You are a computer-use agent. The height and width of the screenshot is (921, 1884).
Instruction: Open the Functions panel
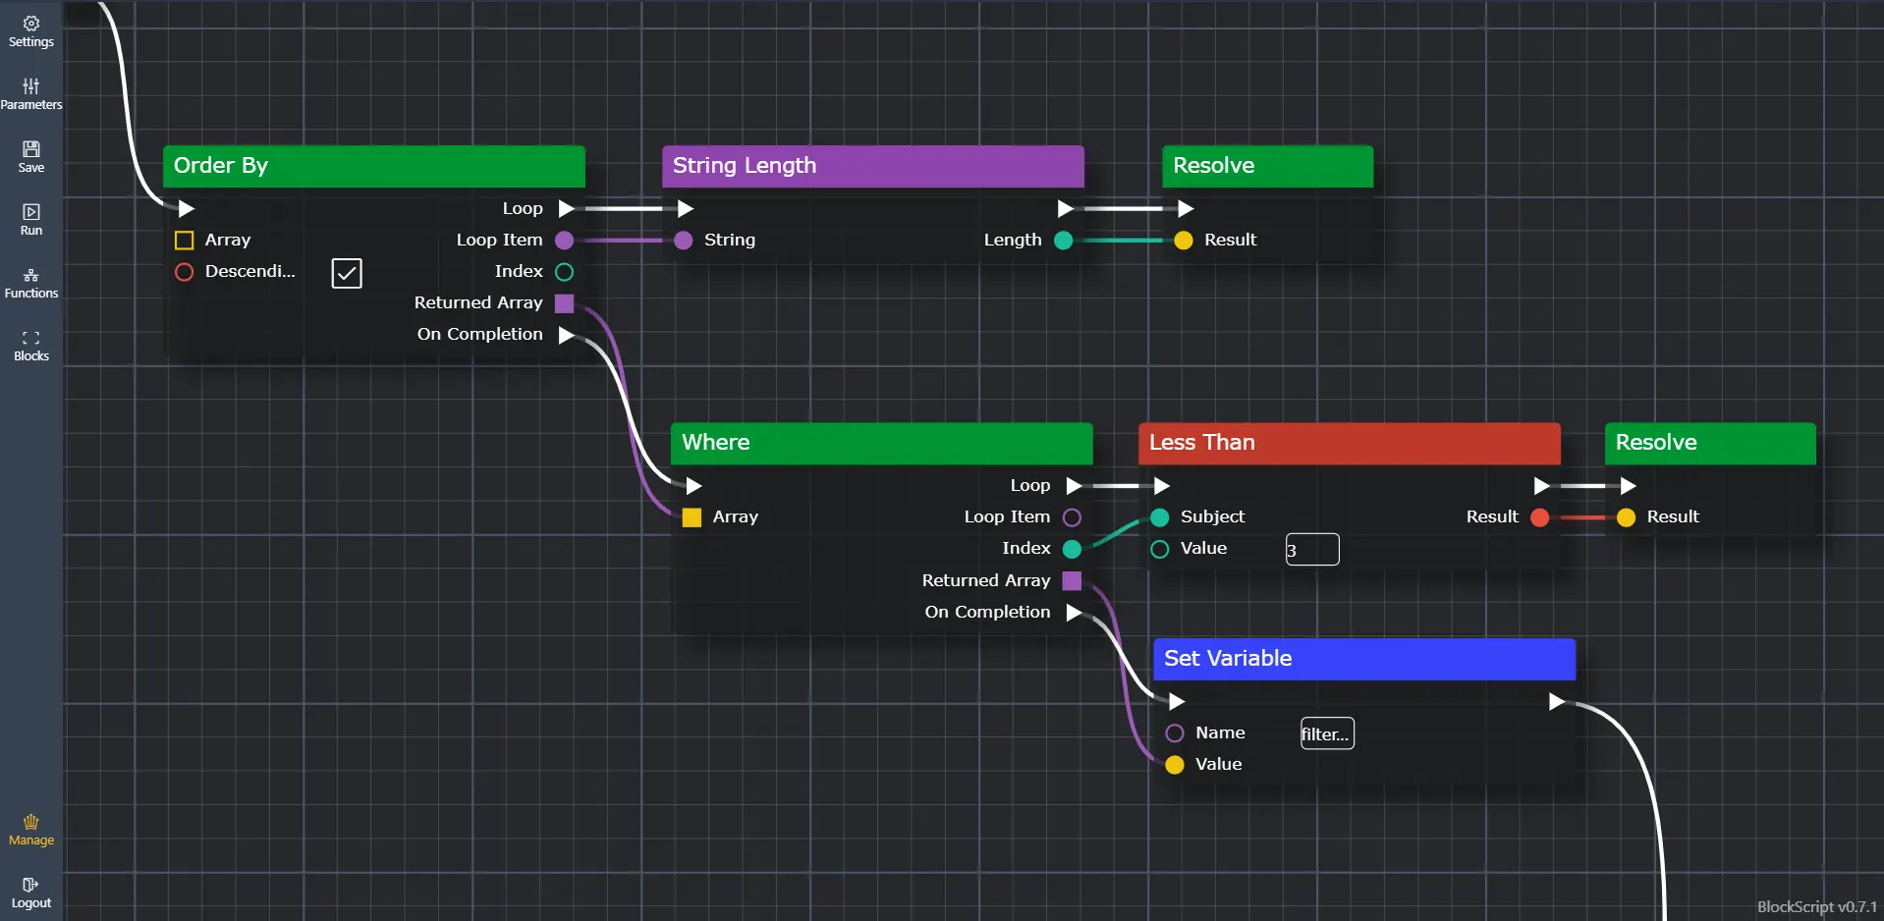click(x=31, y=283)
